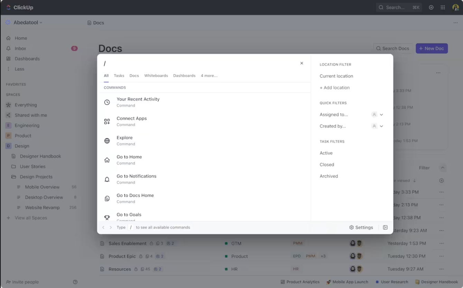Select the Active task filter

[x=326, y=153]
